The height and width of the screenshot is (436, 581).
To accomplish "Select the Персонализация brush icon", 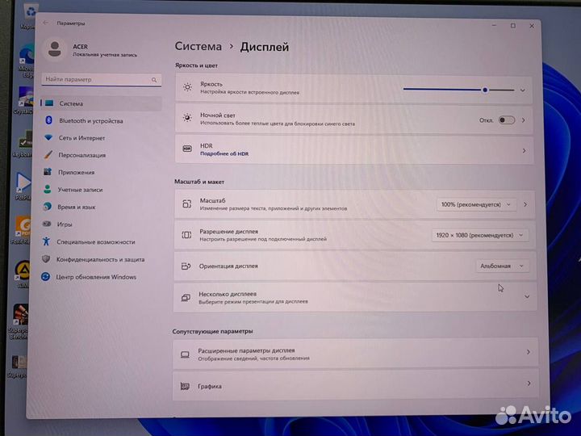I will tap(48, 155).
